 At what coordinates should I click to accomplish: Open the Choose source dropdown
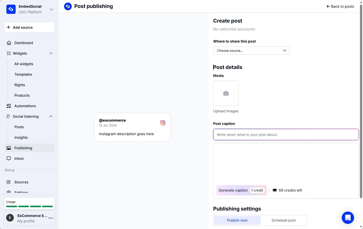click(252, 51)
